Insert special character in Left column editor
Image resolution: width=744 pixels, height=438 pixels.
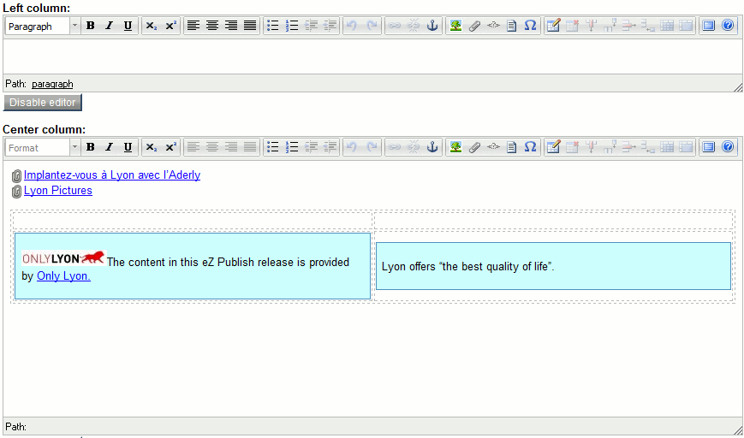tap(530, 26)
